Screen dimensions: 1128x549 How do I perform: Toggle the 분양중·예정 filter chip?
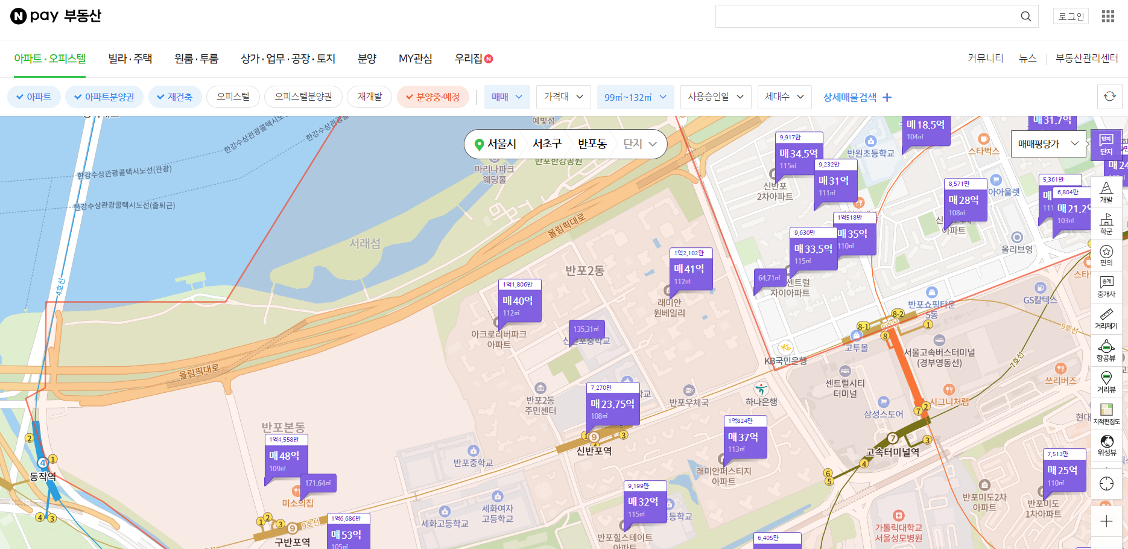433,97
